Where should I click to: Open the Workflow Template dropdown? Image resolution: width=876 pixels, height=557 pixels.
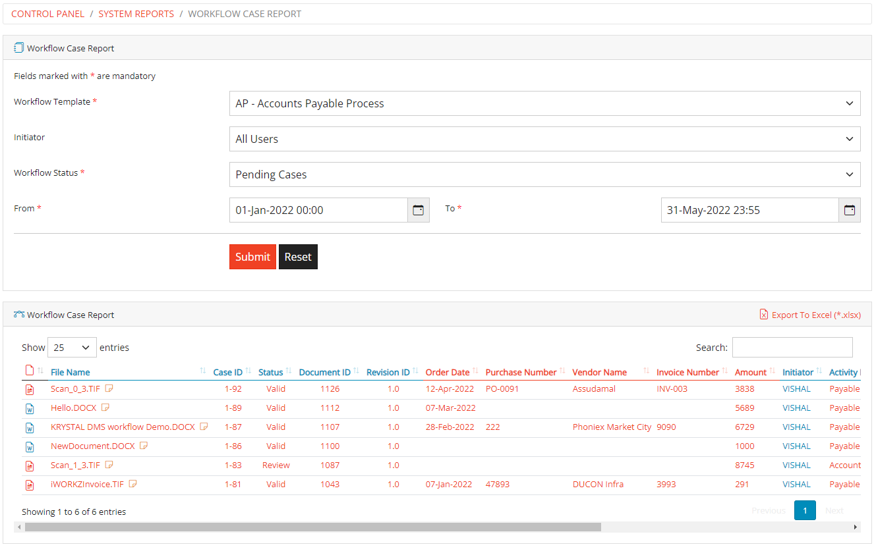tap(544, 103)
